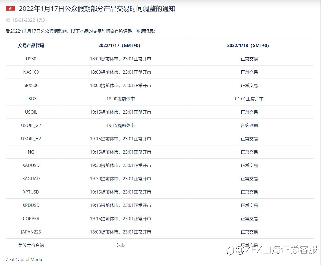Open the 2022年1月17日公众假期 notice title

(97, 9)
